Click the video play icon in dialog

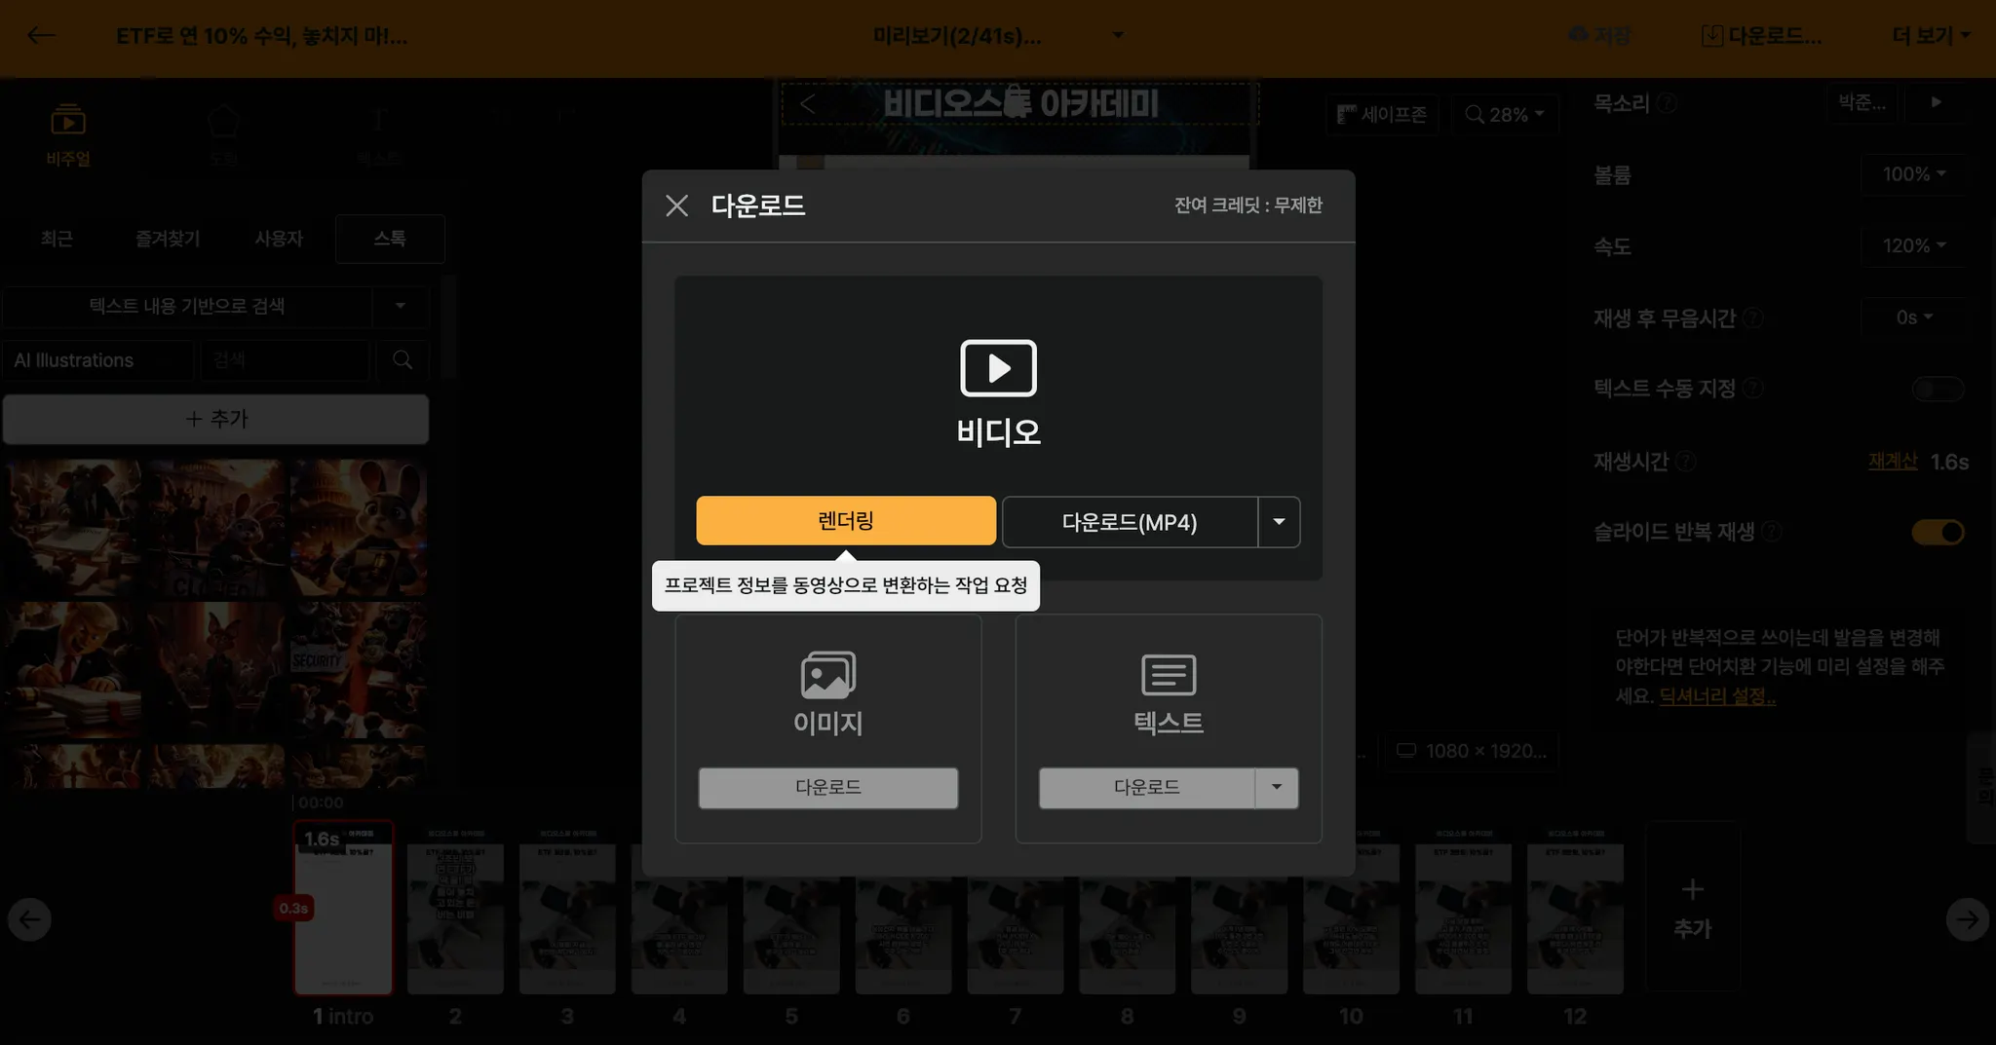pos(998,368)
